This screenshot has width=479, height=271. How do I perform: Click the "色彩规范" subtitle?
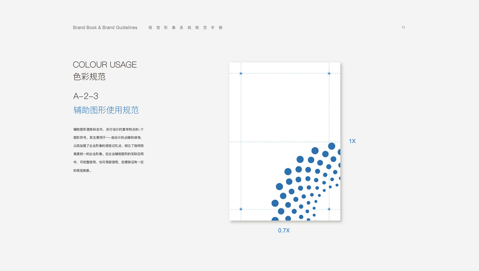89,77
